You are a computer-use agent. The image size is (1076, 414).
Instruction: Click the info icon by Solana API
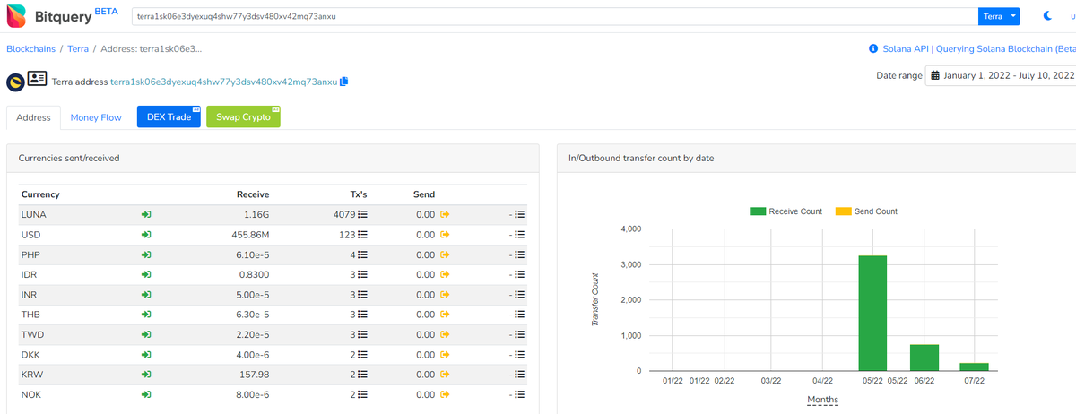872,48
